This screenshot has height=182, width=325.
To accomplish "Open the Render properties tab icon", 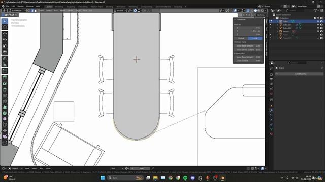I will point(271,74).
